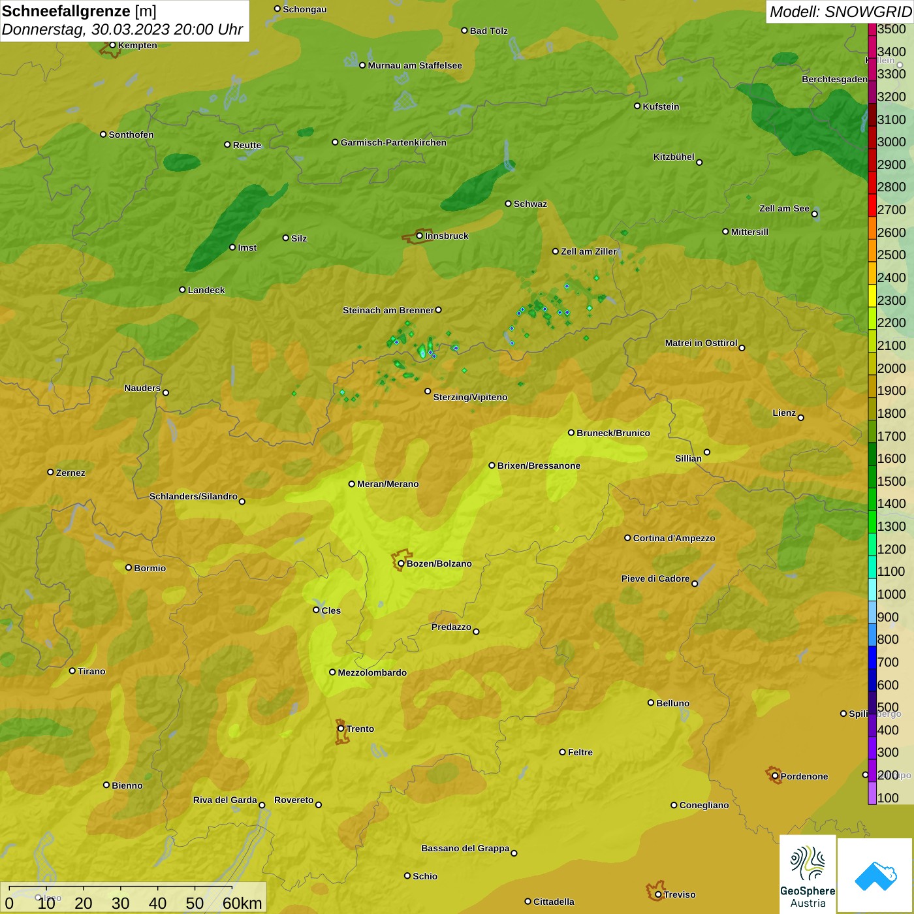Click the Bormio marker dot

point(129,567)
